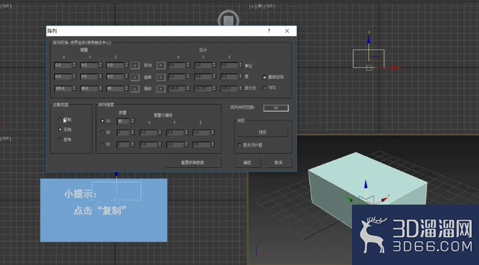The height and width of the screenshot is (265, 479).
Task: Click the right arrow beside 旋转 (Rotate)
Action: pyautogui.click(x=161, y=78)
